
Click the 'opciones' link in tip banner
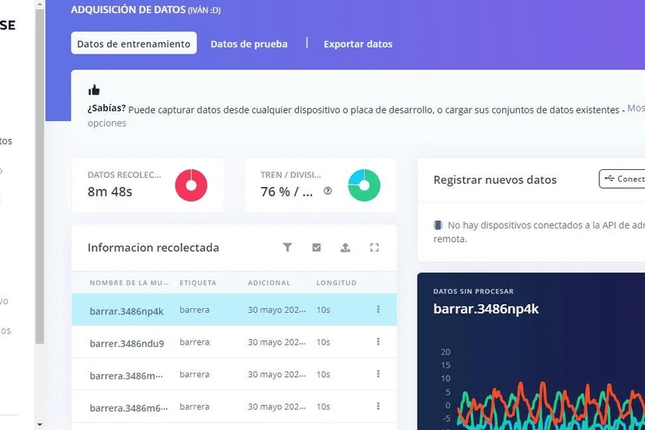(107, 123)
